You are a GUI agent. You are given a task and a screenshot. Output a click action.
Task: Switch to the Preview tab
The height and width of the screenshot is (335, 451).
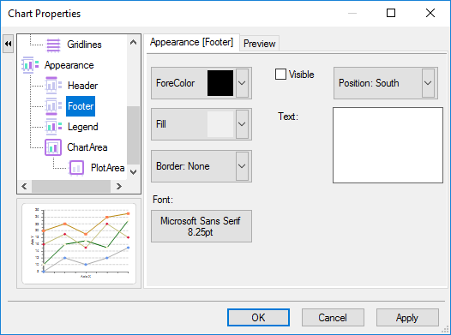click(x=260, y=44)
